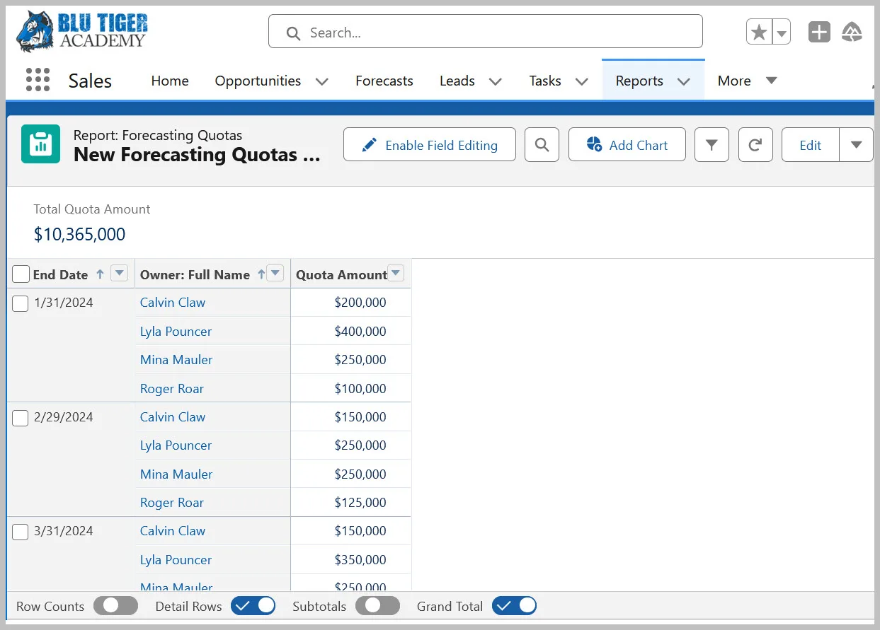880x630 pixels.
Task: Open the Quota Amount column dropdown
Action: point(396,274)
